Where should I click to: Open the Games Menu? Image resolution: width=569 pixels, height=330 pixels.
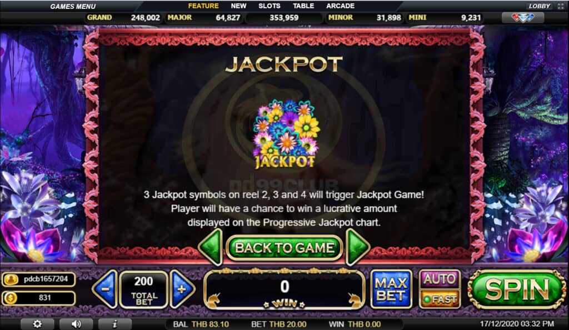point(73,7)
